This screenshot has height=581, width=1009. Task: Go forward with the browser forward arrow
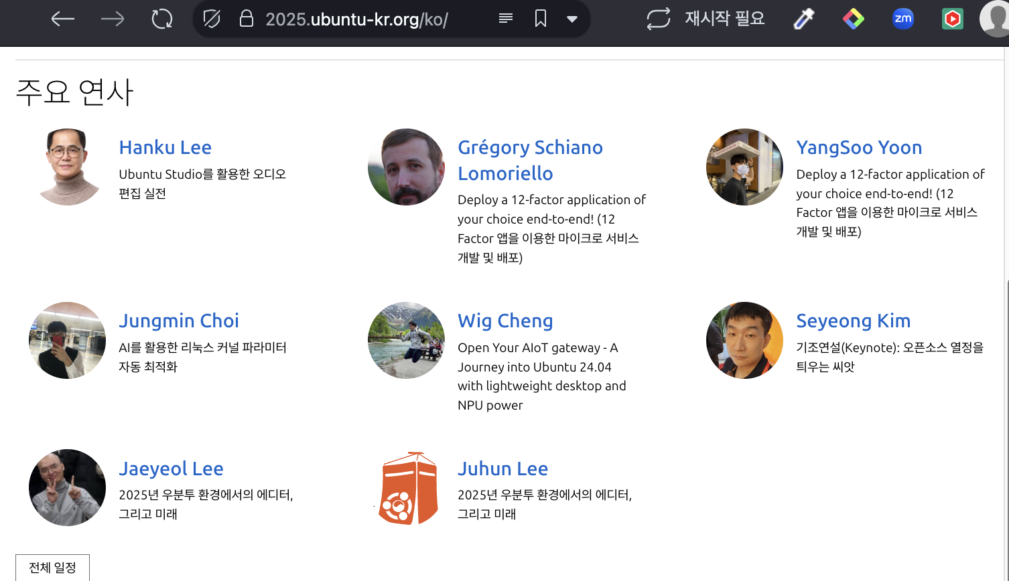click(113, 19)
